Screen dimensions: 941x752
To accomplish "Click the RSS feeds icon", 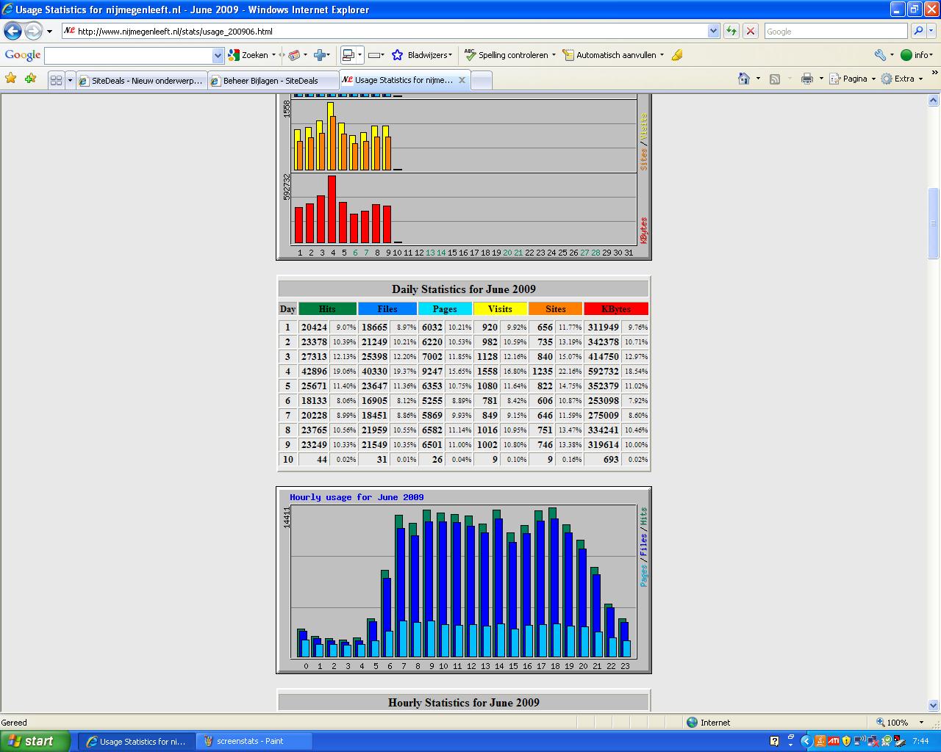I will coord(775,79).
